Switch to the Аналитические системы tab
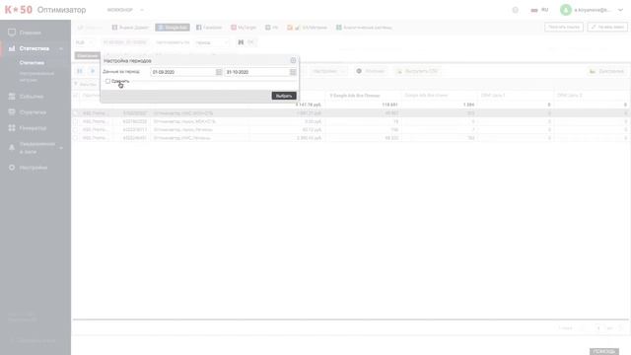The height and width of the screenshot is (355, 631). [x=364, y=28]
